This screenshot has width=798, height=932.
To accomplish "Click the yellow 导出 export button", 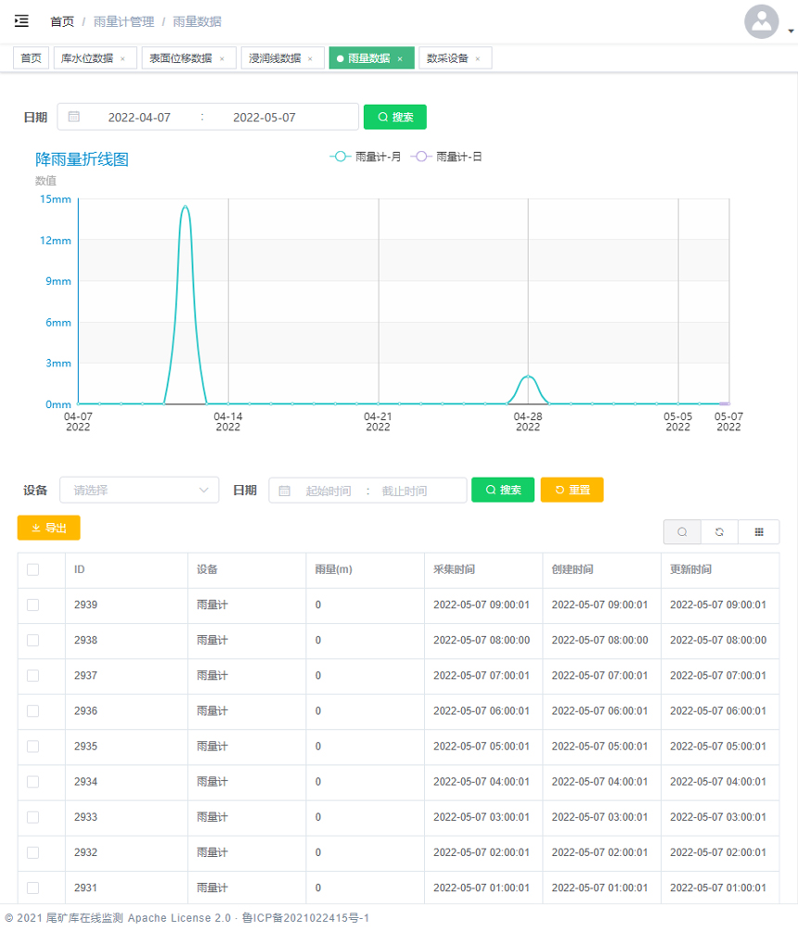I will tap(49, 528).
